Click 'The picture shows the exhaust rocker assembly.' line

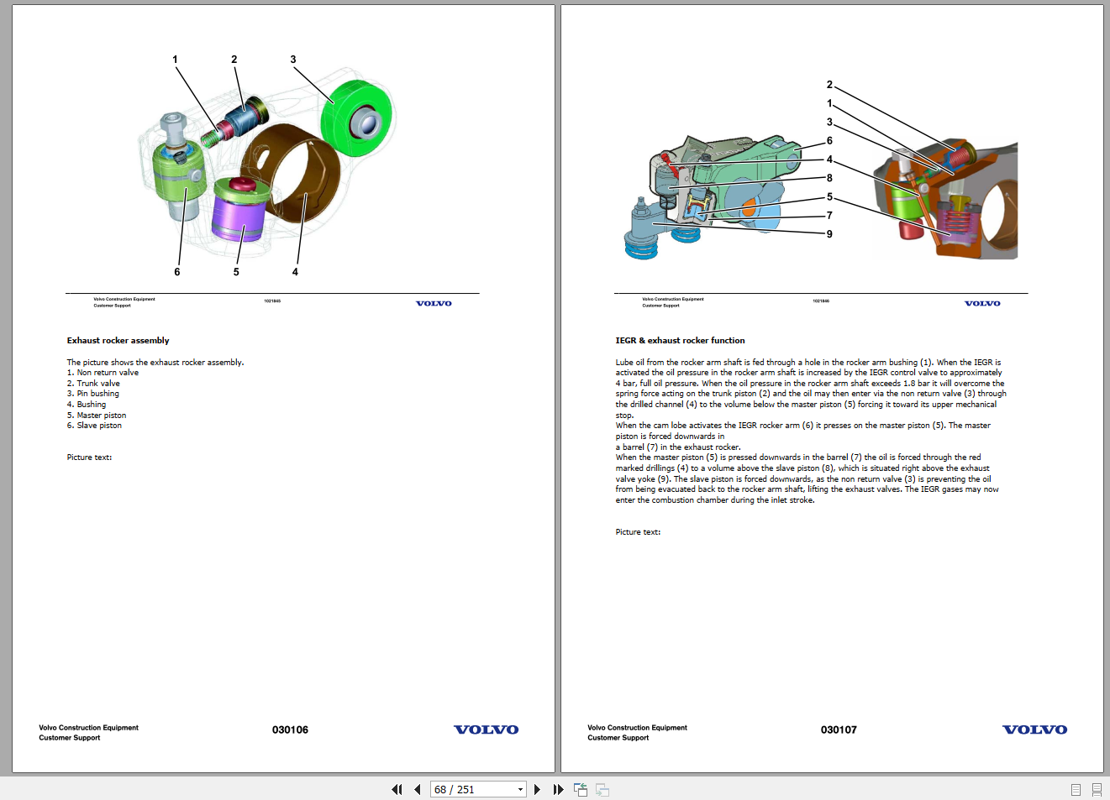pos(155,362)
